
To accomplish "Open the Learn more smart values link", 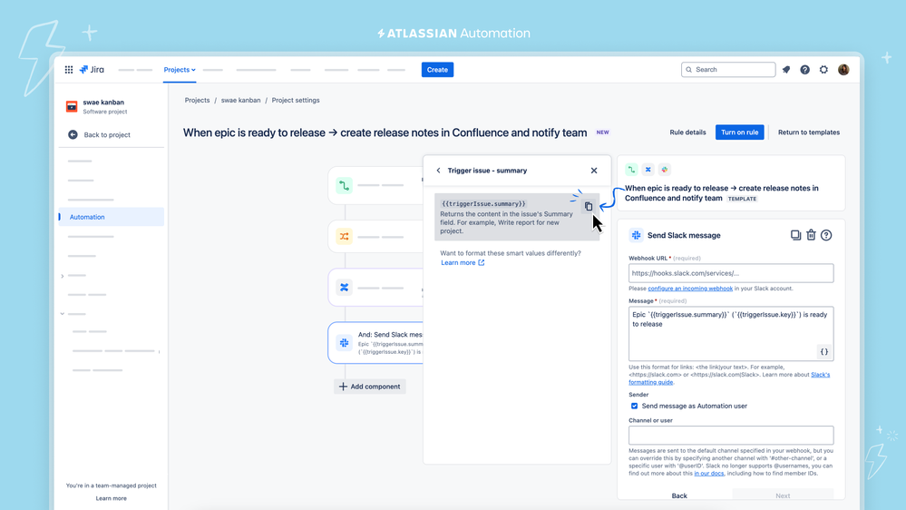I will [463, 262].
